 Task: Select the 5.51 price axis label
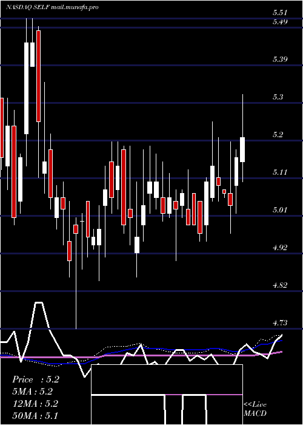coord(280,13)
